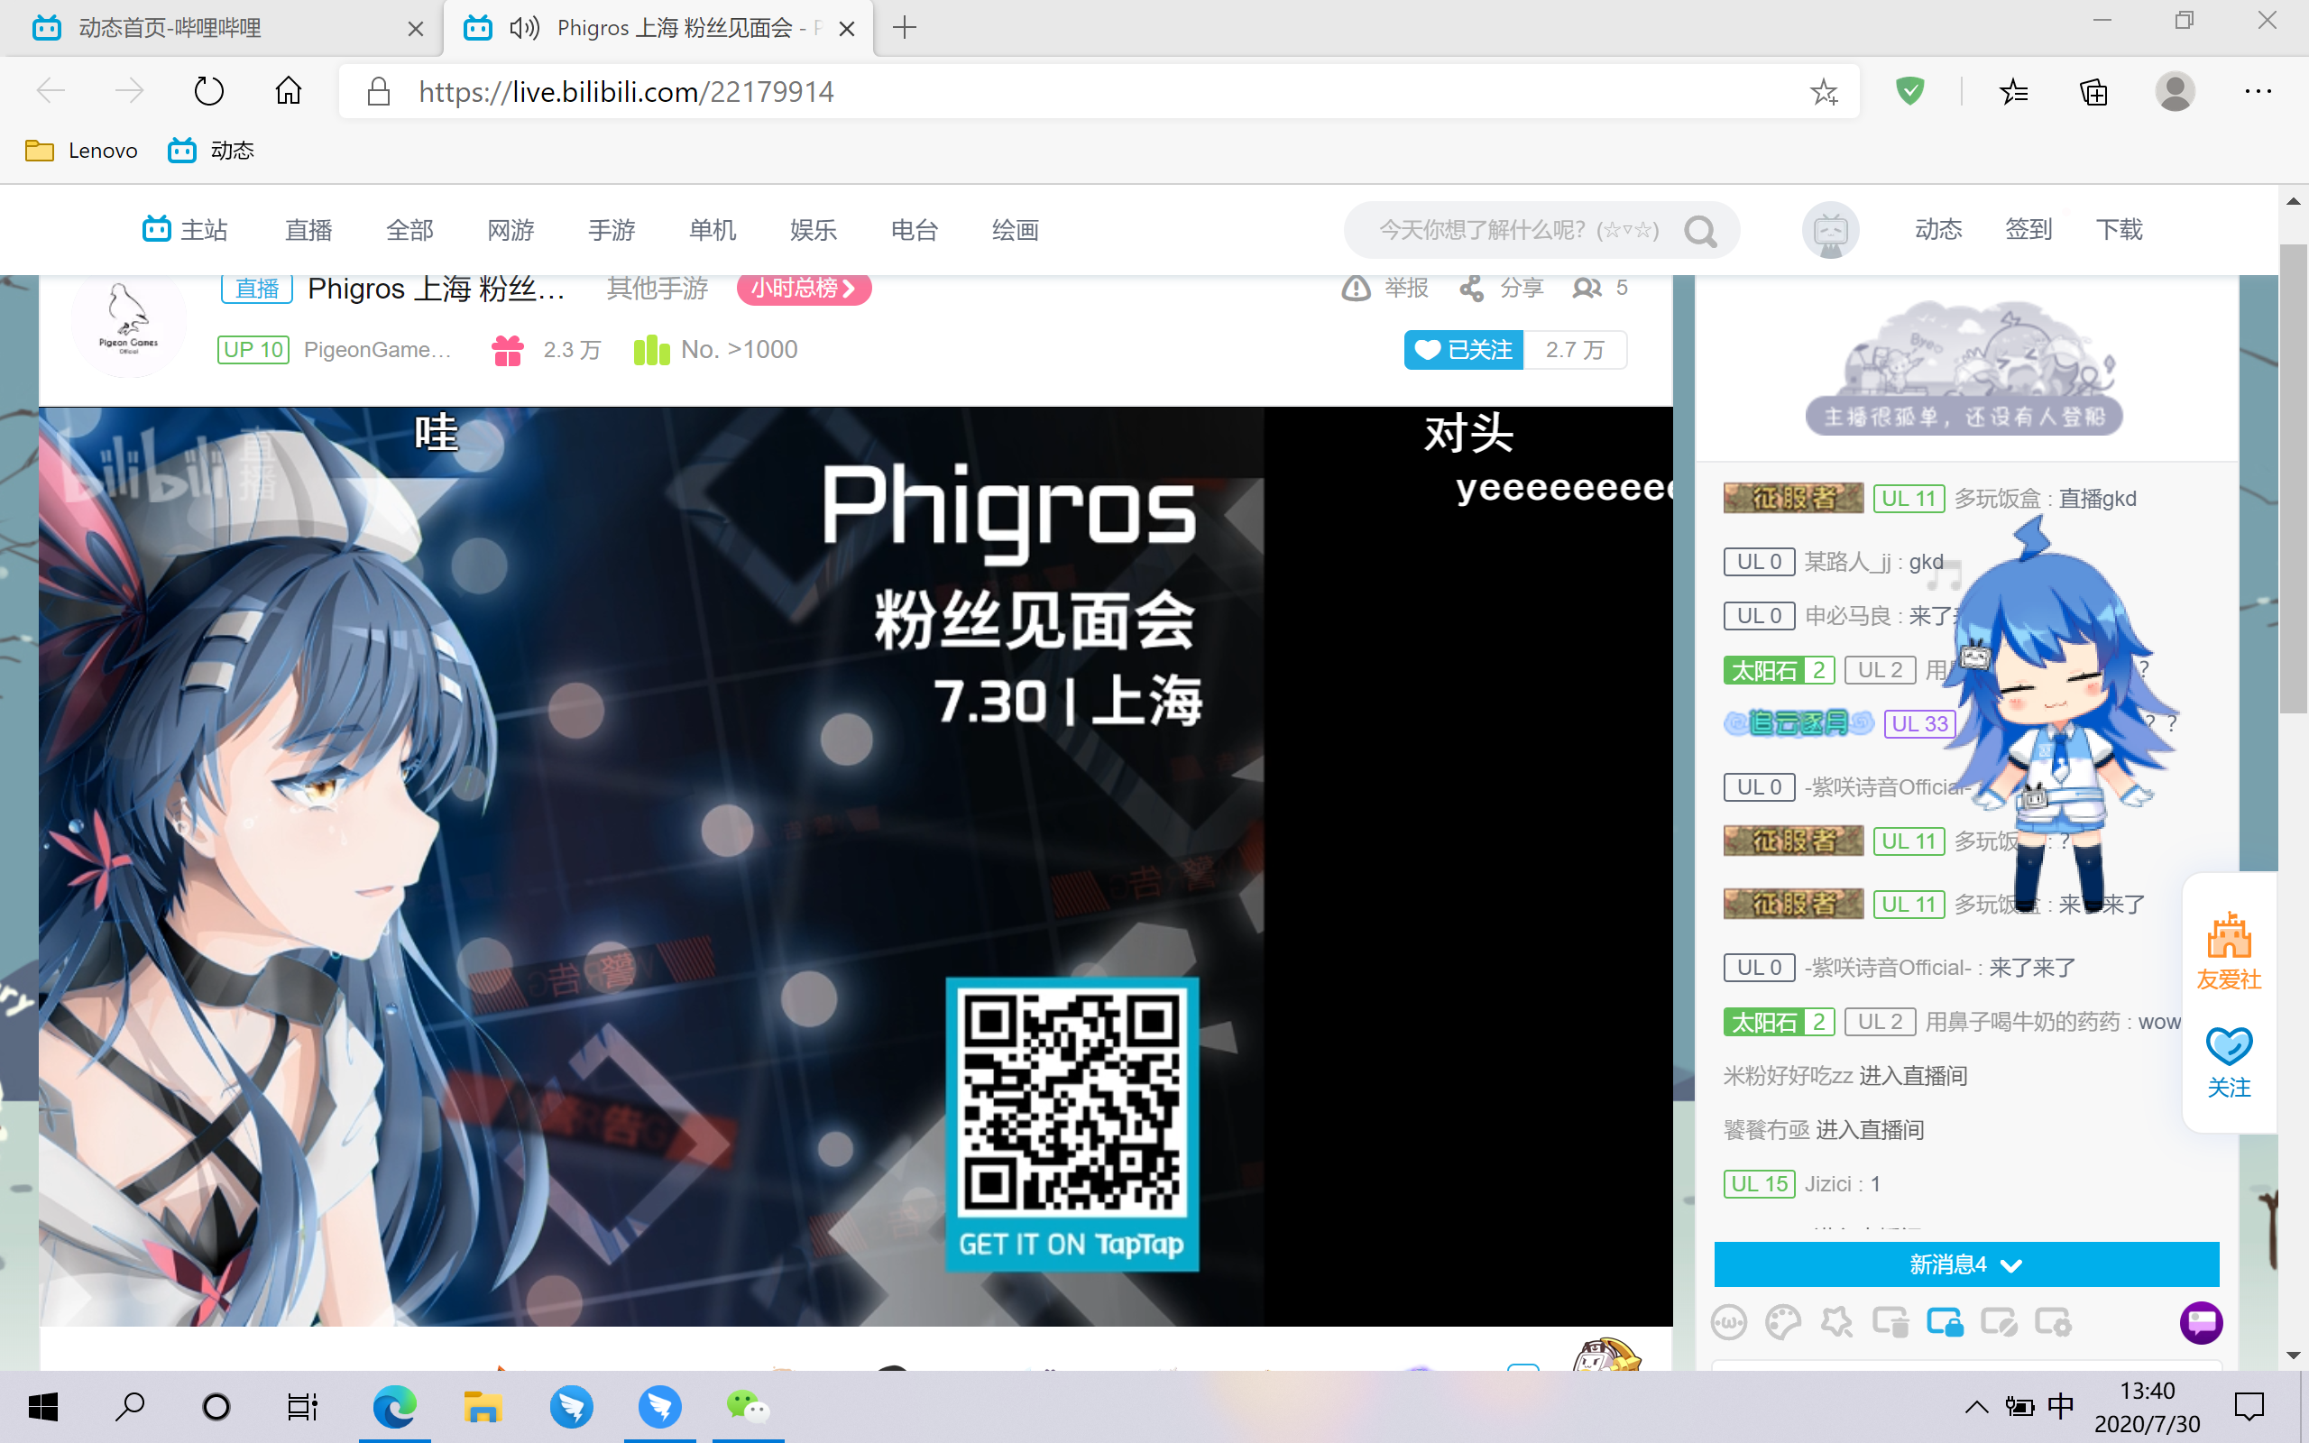
Task: Open File Explorer from taskbar
Action: [482, 1407]
